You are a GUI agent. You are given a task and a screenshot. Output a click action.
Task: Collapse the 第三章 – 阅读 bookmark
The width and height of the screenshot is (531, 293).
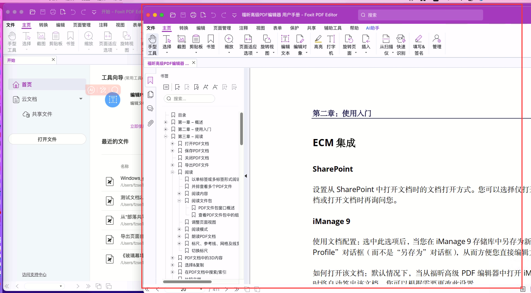[166, 136]
